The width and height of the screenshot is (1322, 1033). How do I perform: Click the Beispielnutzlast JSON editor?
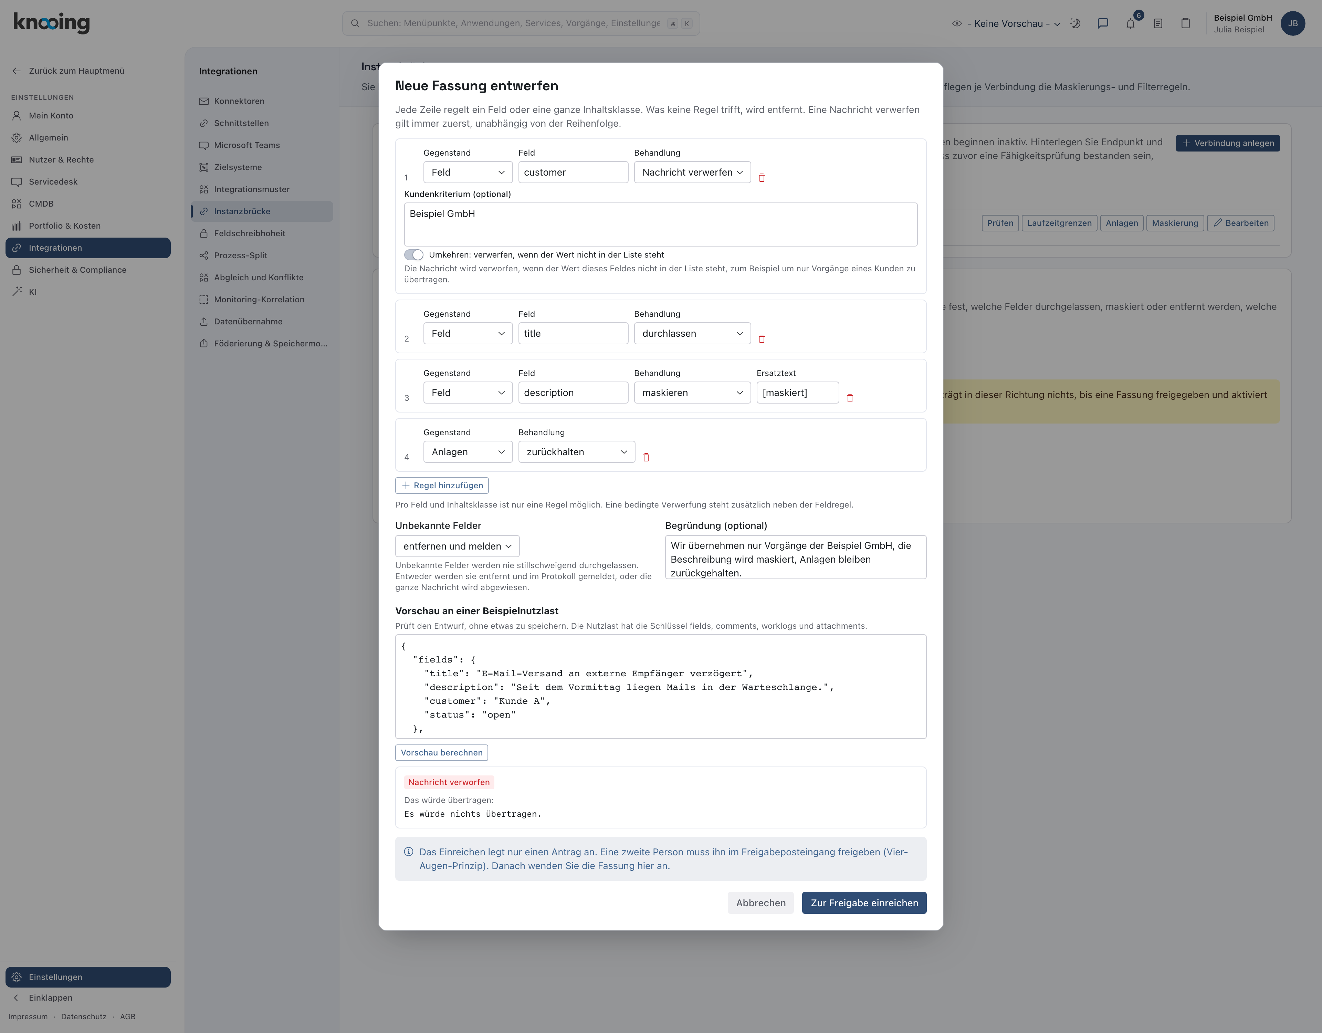click(661, 687)
